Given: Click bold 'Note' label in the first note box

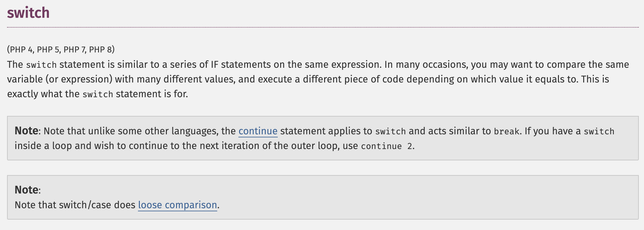Looking at the screenshot, I should click(26, 131).
